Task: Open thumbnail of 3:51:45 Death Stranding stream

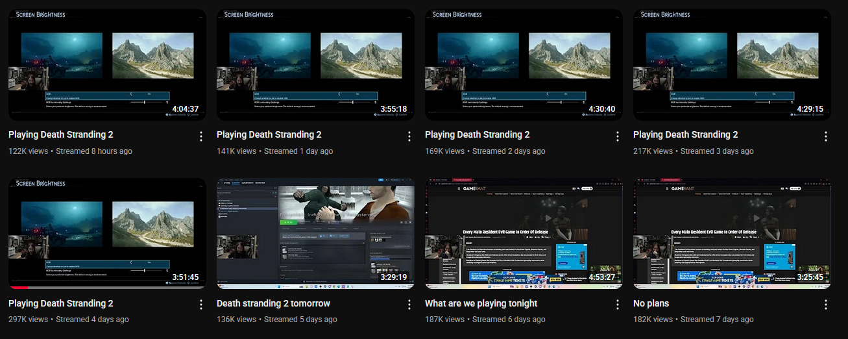Action: (107, 233)
